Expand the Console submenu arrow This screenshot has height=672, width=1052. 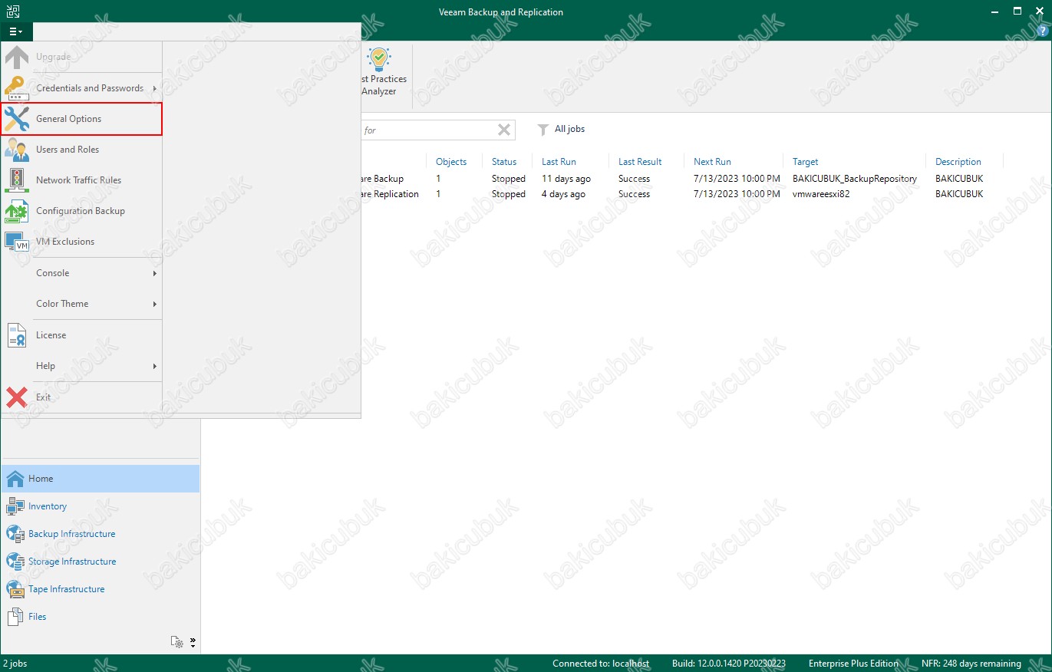coord(154,274)
